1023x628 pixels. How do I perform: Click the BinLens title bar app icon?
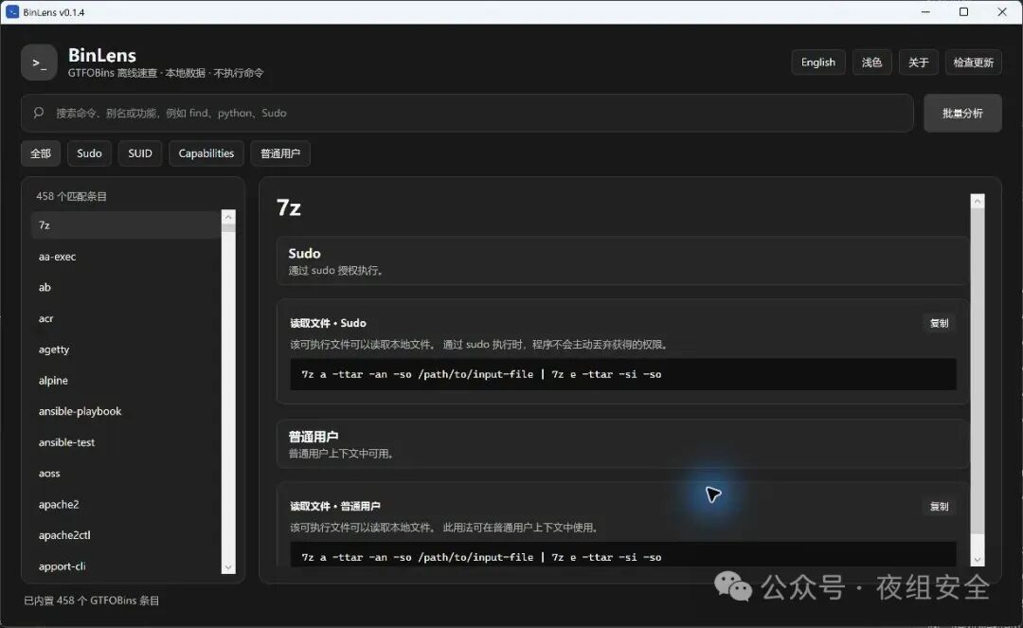pos(12,11)
